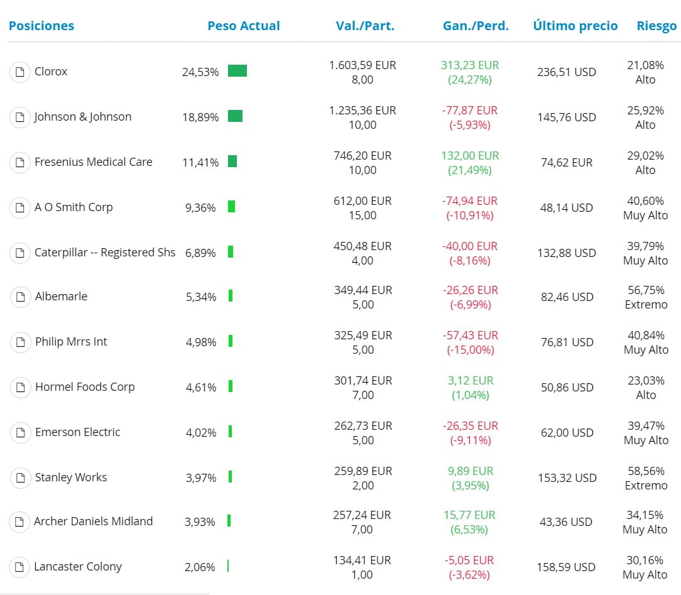
Task: Open the document icon beside Albemarle
Action: 20,297
